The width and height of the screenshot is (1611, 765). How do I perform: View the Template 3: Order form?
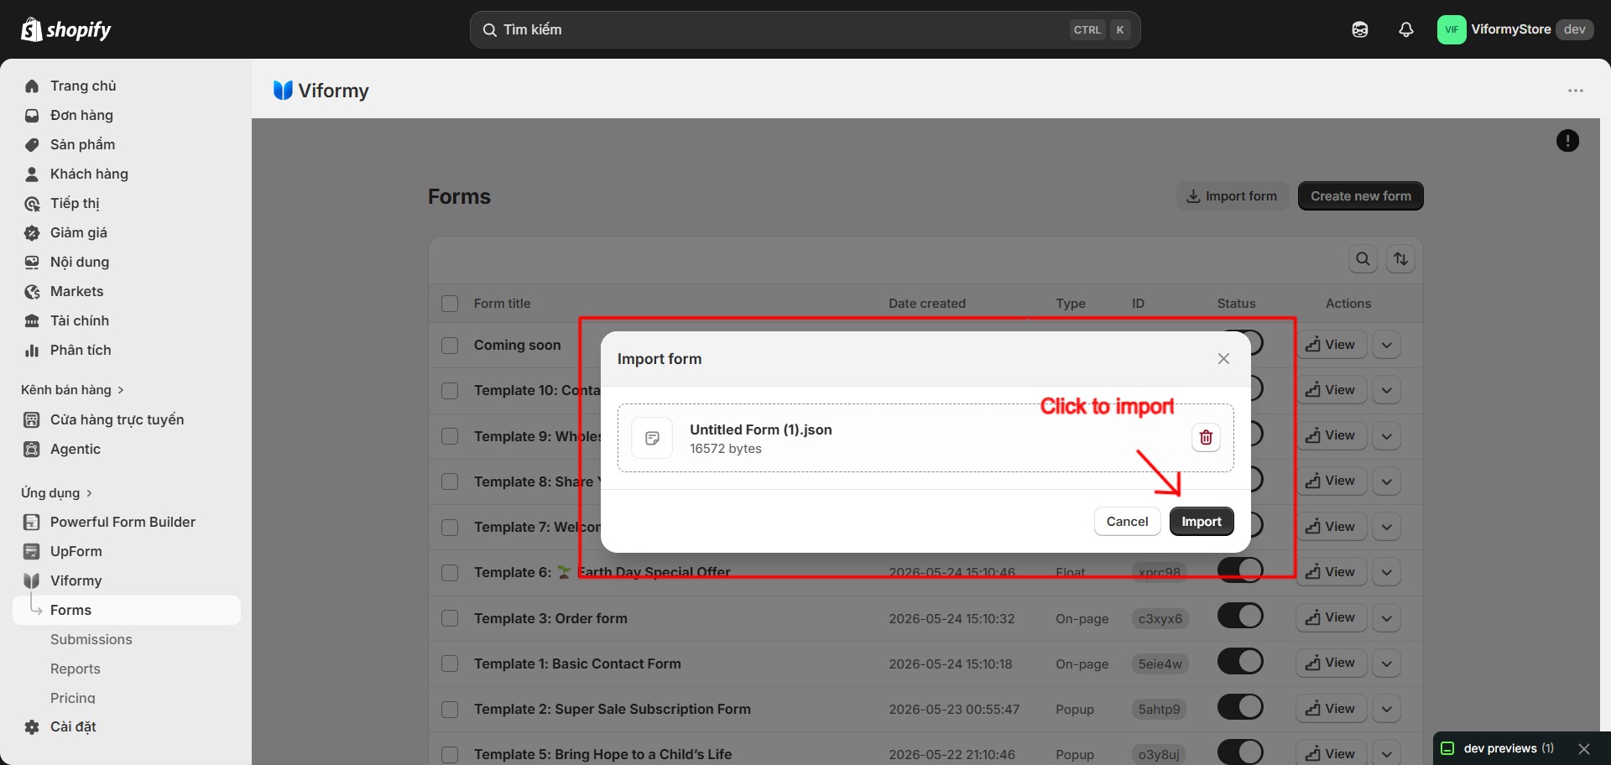point(1331,617)
